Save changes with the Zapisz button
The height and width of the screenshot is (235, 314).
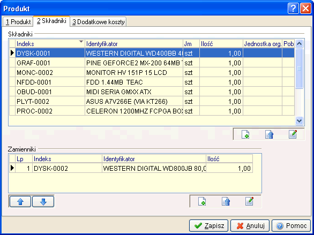[208, 225]
